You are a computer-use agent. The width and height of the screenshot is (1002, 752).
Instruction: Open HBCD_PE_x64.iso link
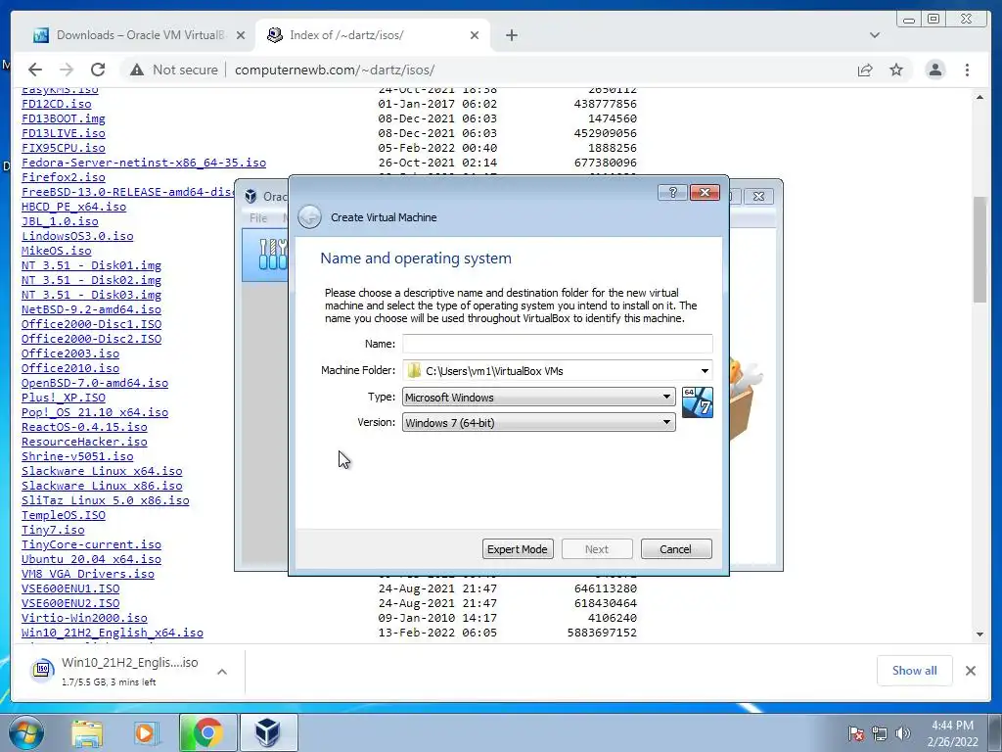(x=74, y=207)
